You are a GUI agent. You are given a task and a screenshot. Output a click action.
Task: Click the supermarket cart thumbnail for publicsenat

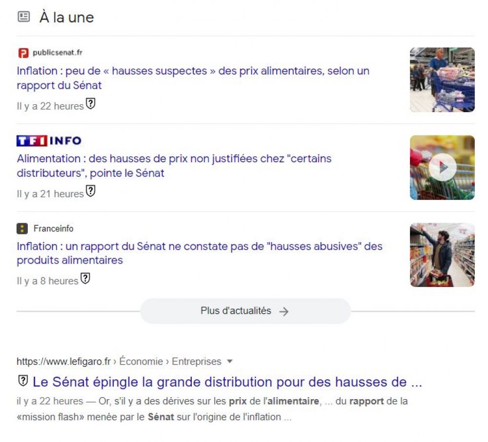pos(442,79)
